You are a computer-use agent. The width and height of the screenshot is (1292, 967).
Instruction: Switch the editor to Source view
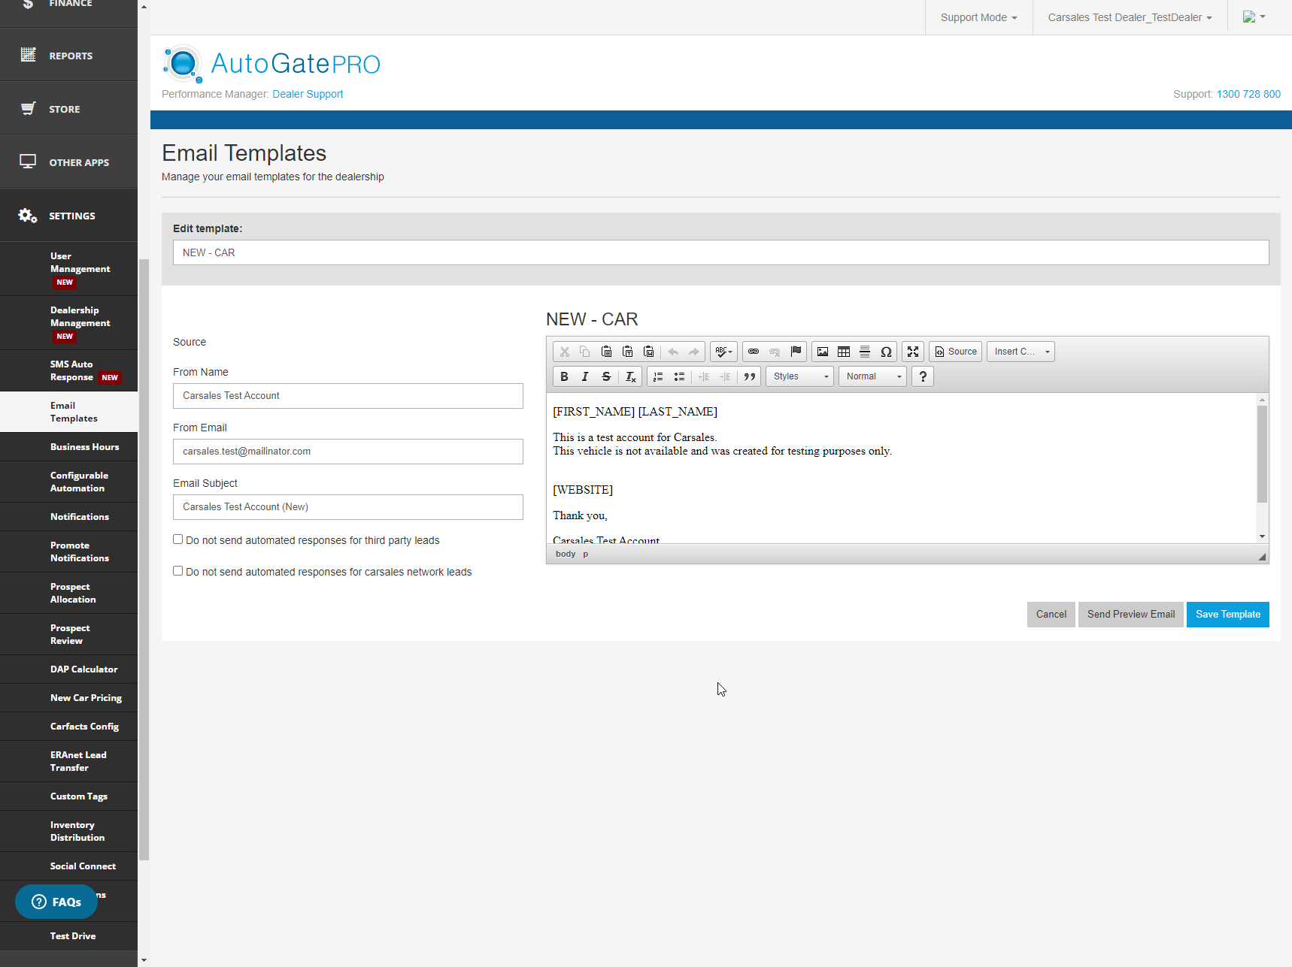coord(956,352)
